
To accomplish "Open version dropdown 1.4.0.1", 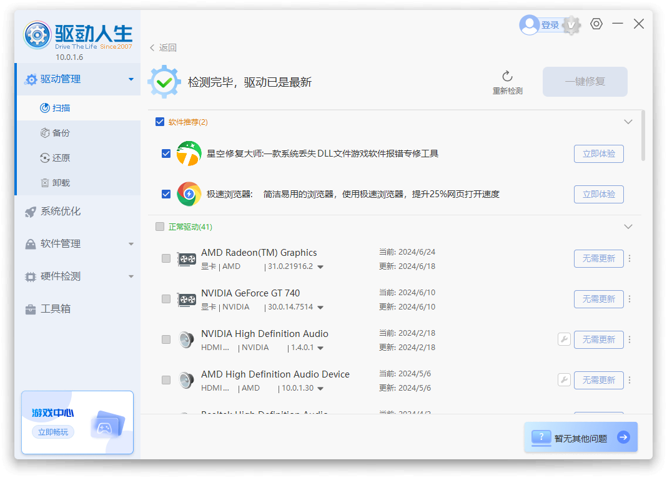I will [320, 348].
